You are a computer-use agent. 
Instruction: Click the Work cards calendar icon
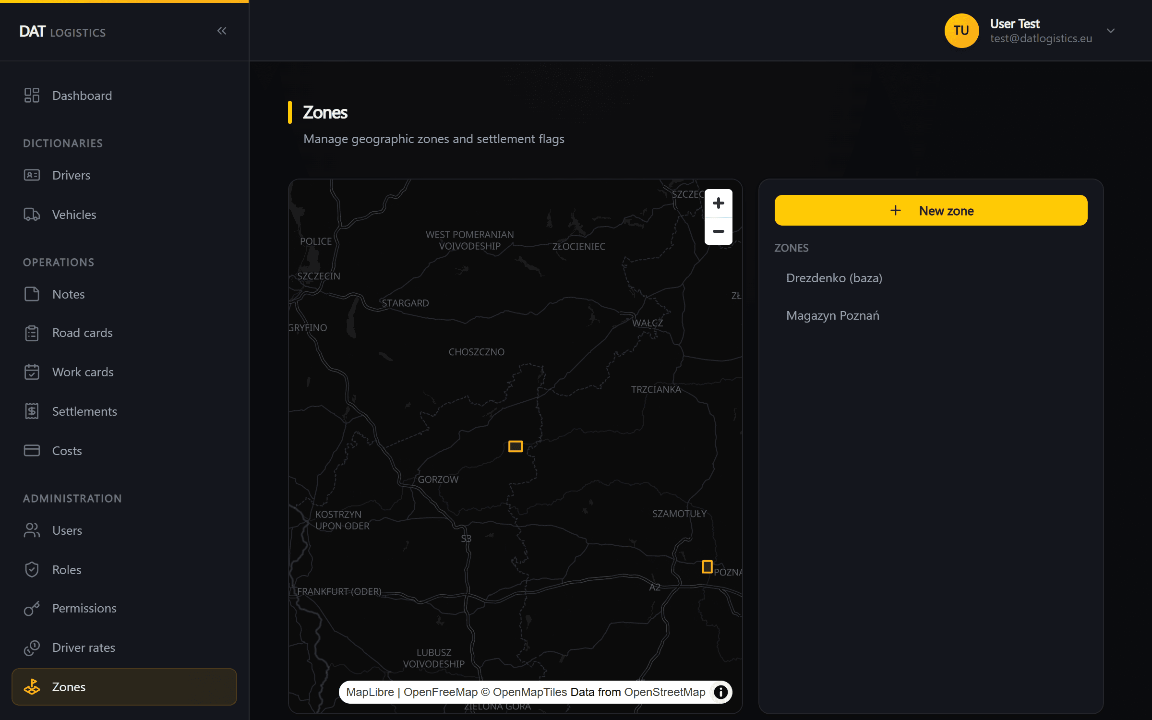point(32,372)
